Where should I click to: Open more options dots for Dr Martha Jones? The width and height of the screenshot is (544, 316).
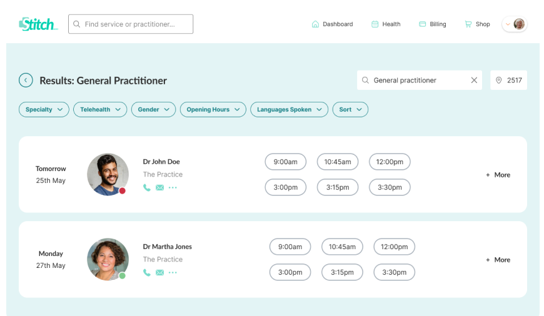[173, 272]
